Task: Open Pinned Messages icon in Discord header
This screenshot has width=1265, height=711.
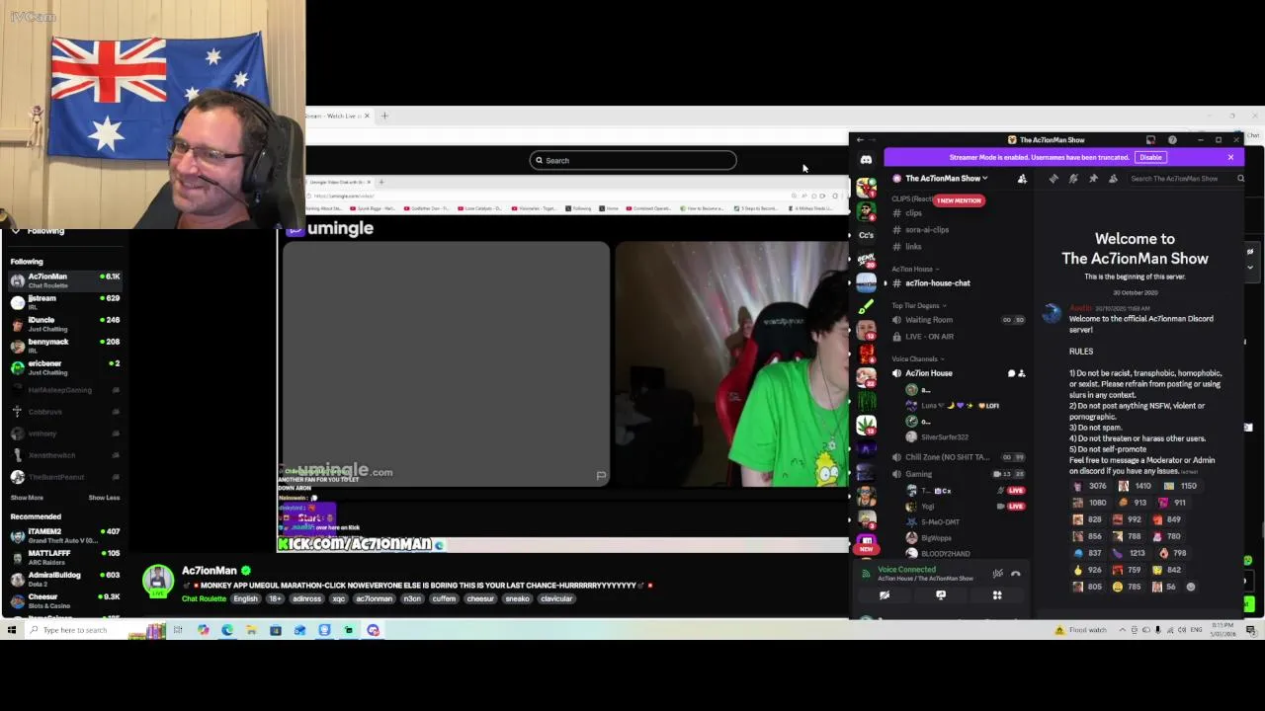Action: [1093, 179]
